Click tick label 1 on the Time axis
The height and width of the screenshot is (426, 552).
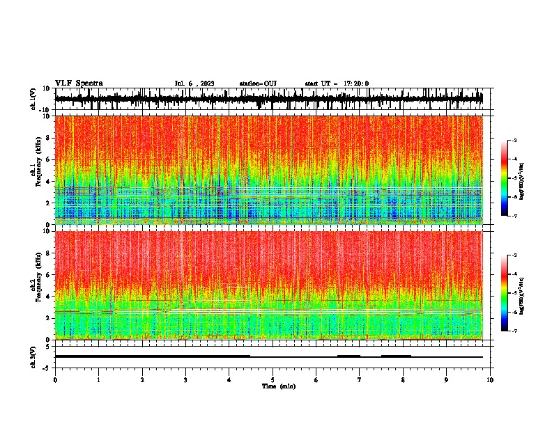click(x=99, y=380)
